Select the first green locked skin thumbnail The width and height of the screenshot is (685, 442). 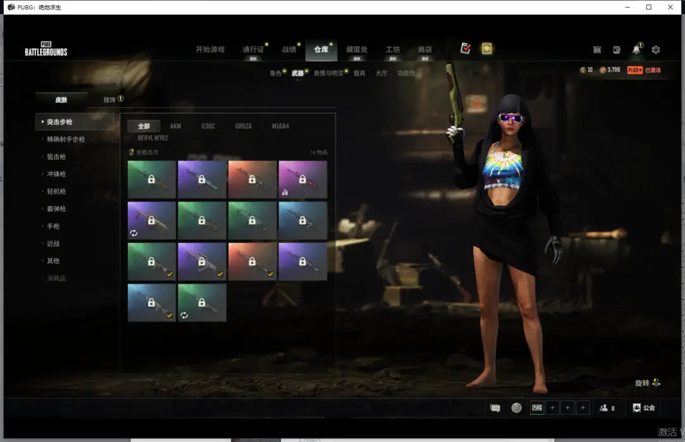tap(152, 179)
